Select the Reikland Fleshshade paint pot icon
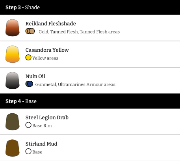This screenshot has width=180, height=161. click(x=13, y=28)
